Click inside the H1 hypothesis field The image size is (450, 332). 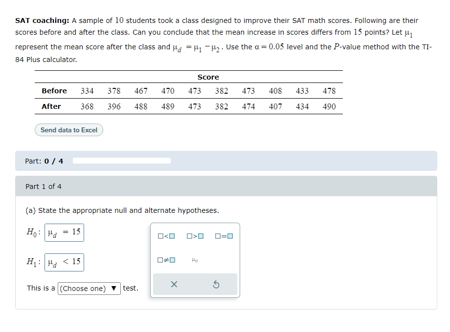coord(64,262)
